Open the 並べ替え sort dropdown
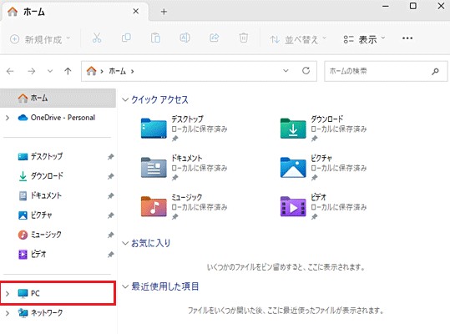 [x=298, y=39]
